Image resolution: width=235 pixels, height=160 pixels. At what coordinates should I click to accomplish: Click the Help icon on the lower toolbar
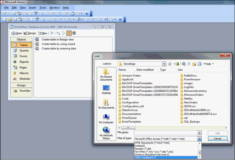(120, 19)
